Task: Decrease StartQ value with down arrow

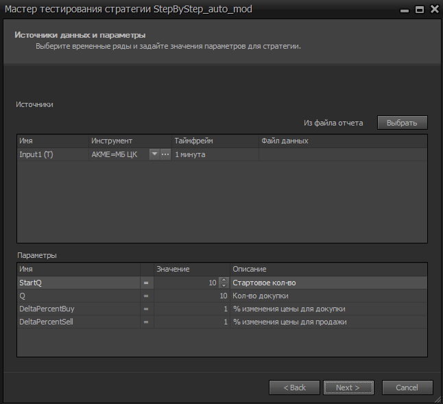Action: 224,285
